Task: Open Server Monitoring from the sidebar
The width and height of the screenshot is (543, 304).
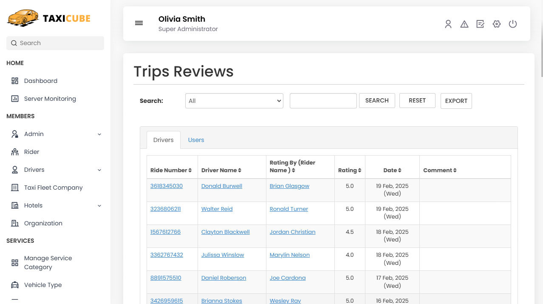Action: coord(50,99)
